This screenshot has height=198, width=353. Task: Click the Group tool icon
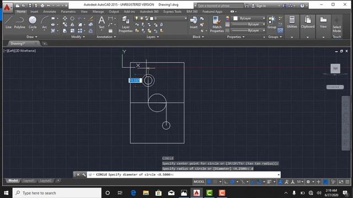point(272,23)
